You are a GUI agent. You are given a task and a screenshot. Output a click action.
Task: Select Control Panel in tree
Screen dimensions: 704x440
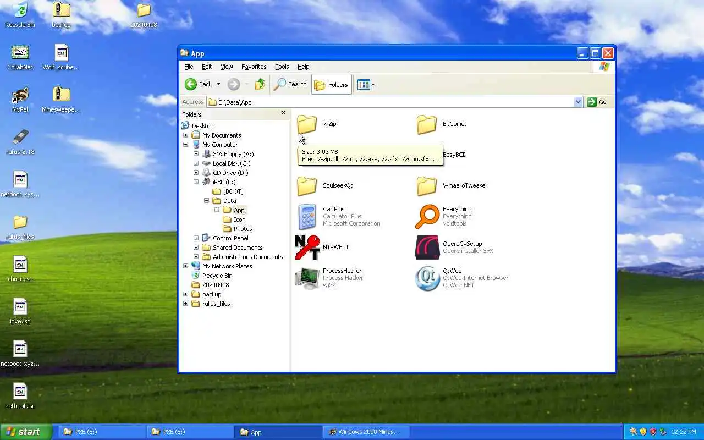click(230, 238)
